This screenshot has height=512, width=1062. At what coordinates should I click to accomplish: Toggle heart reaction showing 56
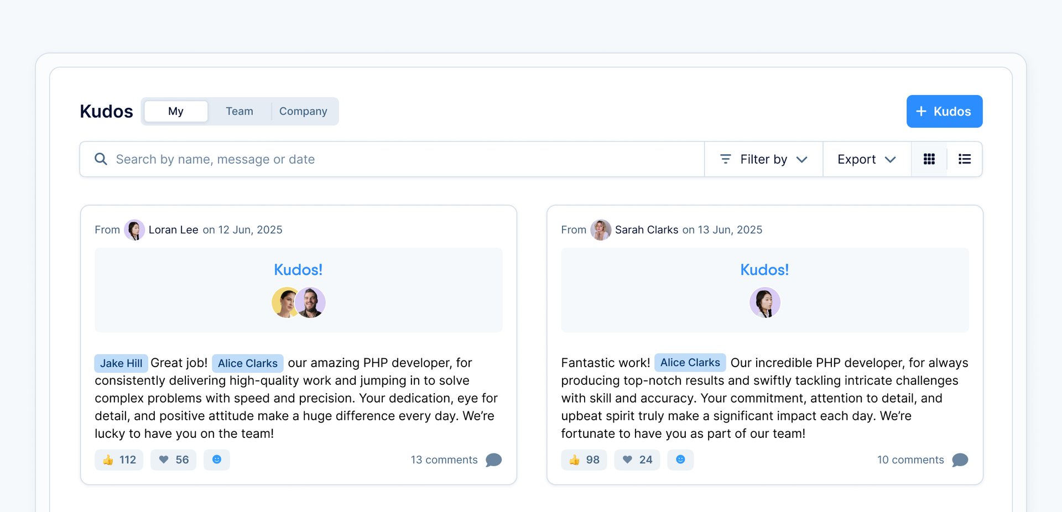pyautogui.click(x=173, y=459)
